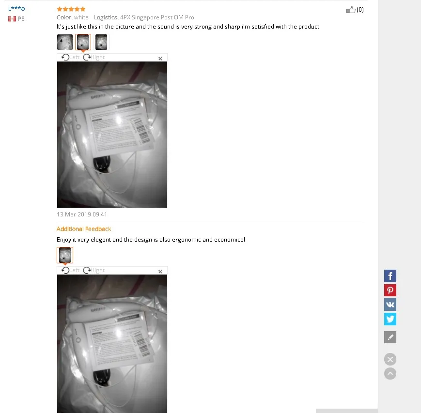
Task: Rotate Additional Feedback photo Right
Action: [94, 270]
